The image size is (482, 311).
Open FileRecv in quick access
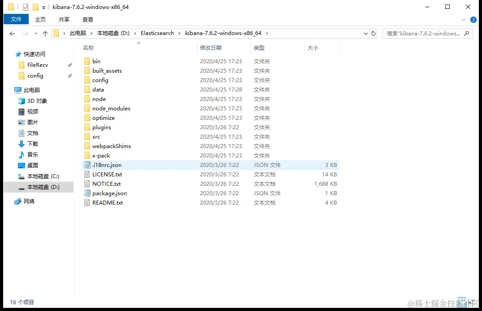pyautogui.click(x=34, y=65)
